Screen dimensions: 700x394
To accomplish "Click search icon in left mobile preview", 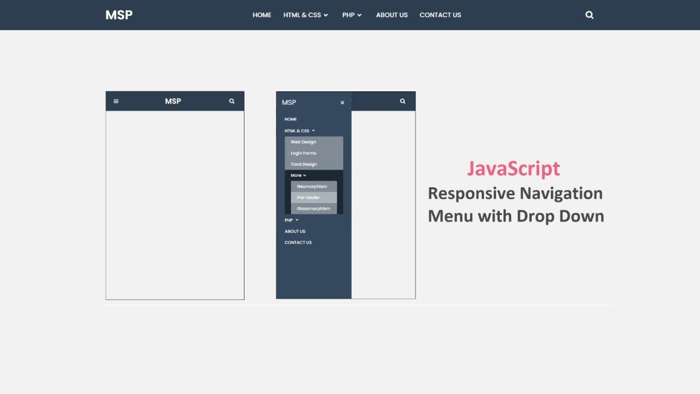I will point(232,101).
